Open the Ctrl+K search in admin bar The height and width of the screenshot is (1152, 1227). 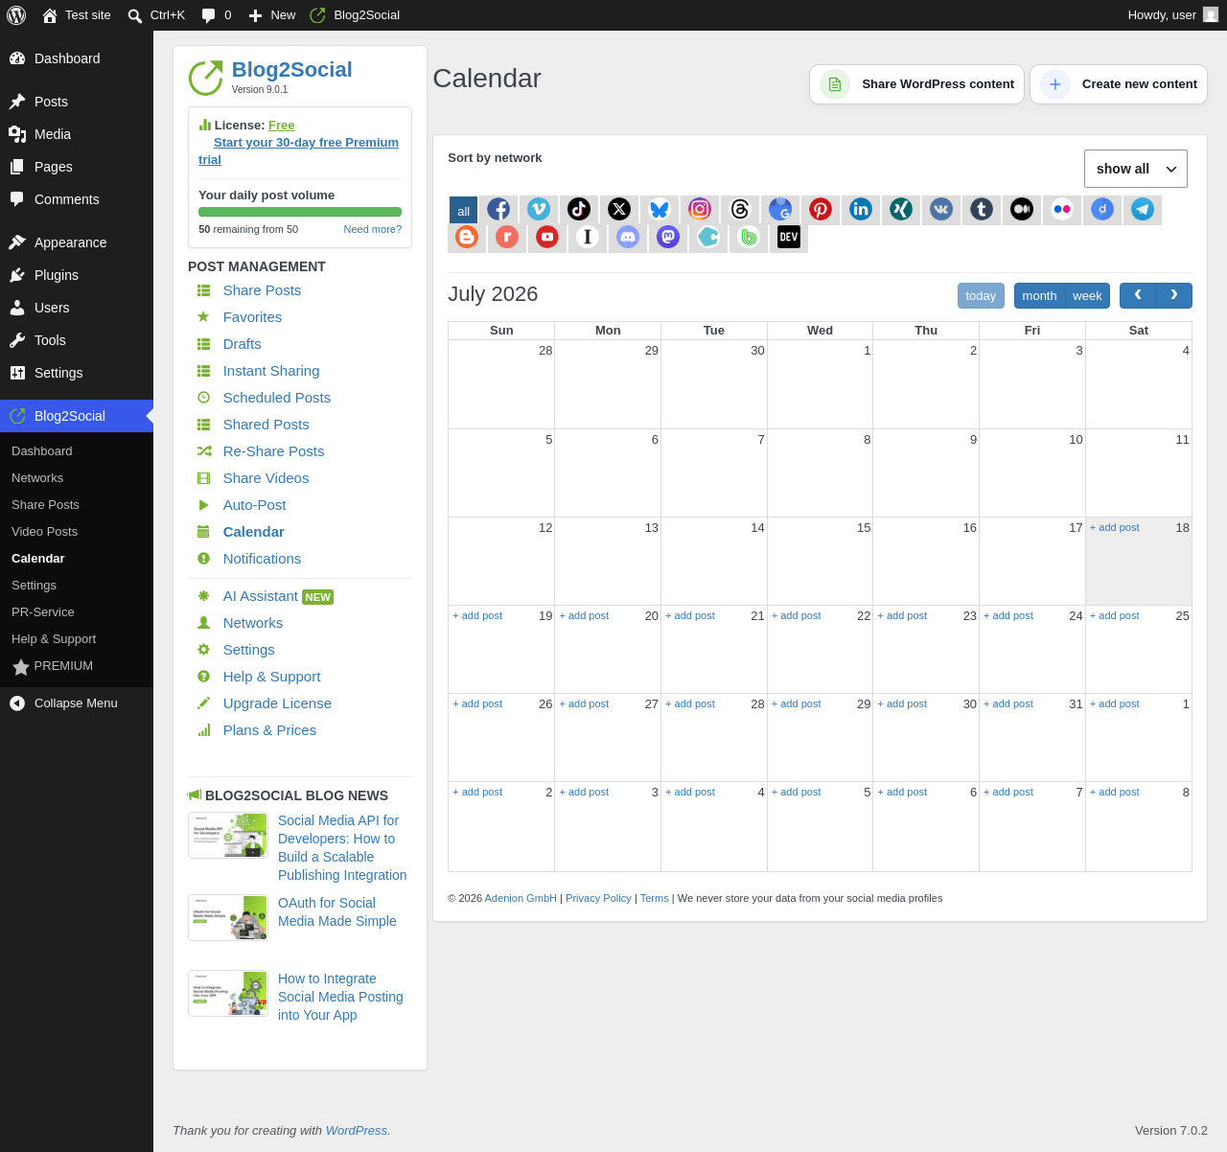click(x=156, y=15)
